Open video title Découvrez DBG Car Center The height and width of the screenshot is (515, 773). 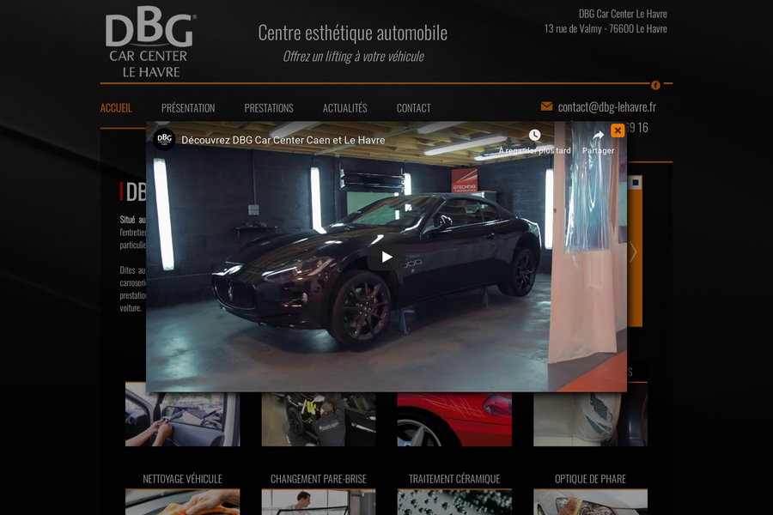point(283,140)
